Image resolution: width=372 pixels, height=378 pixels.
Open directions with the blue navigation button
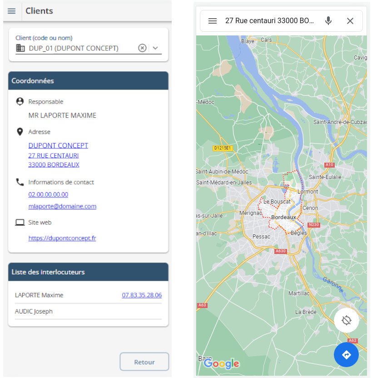click(346, 355)
